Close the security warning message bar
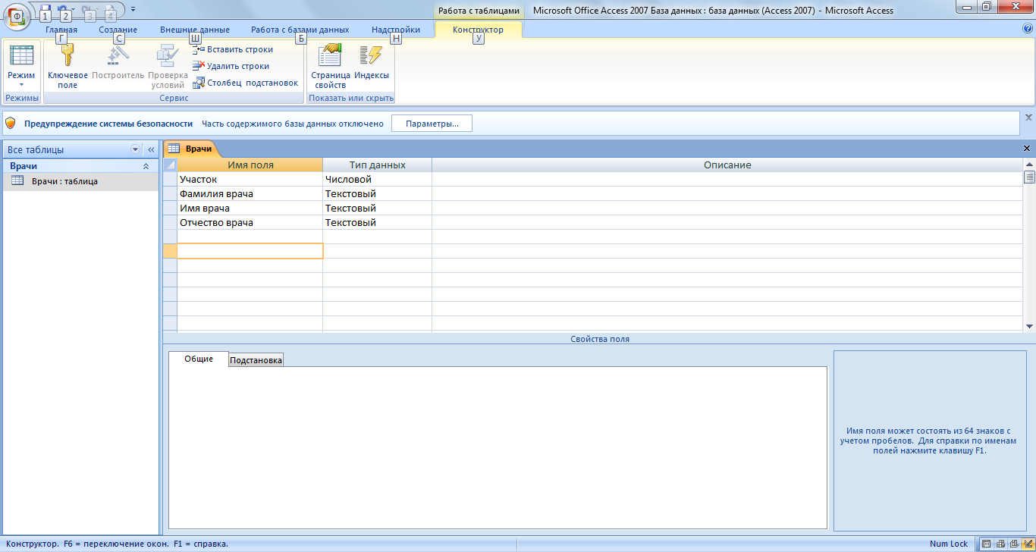The image size is (1036, 552). point(1028,118)
